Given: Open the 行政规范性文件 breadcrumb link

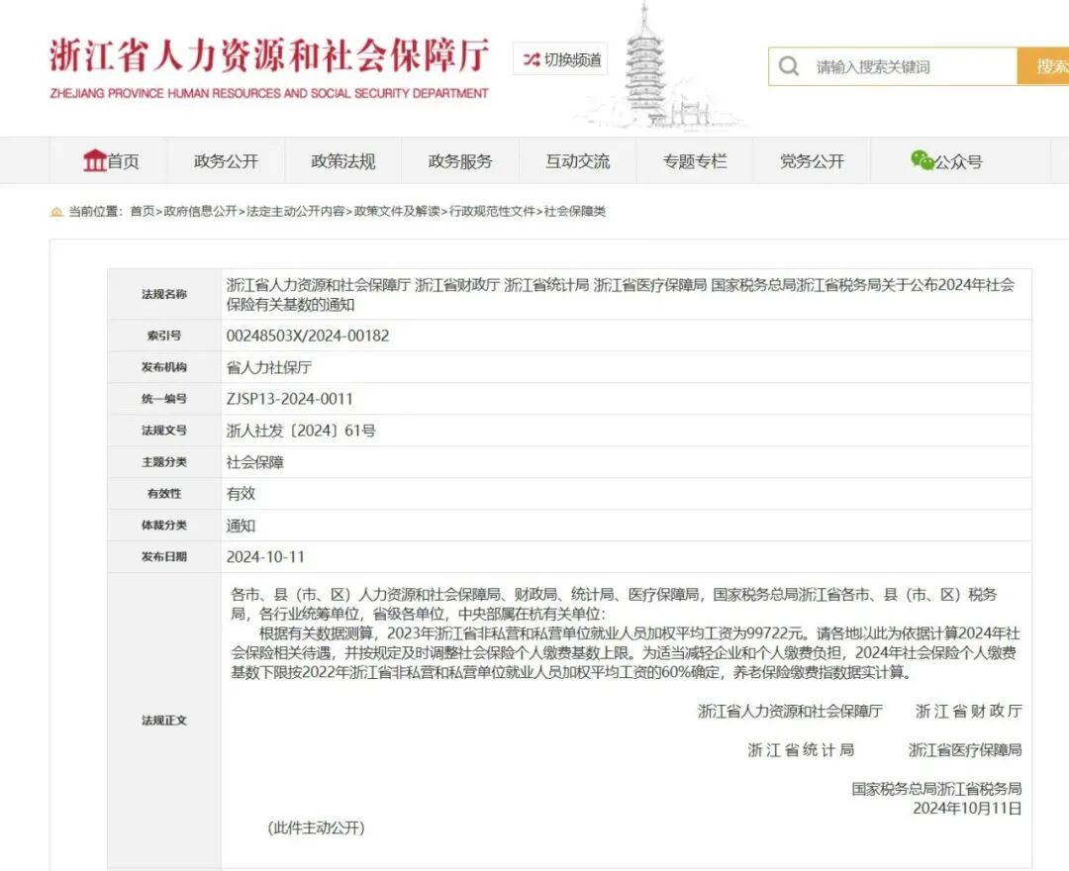Looking at the screenshot, I should pos(492,211).
